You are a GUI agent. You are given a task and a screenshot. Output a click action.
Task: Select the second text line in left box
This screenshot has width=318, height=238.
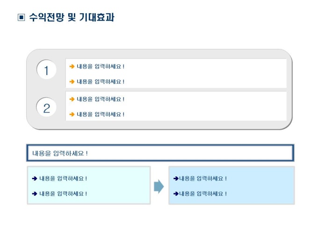pos(63,193)
